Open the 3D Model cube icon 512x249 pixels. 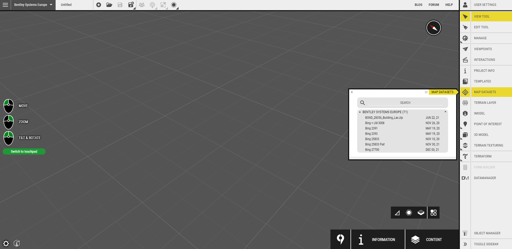(465, 135)
